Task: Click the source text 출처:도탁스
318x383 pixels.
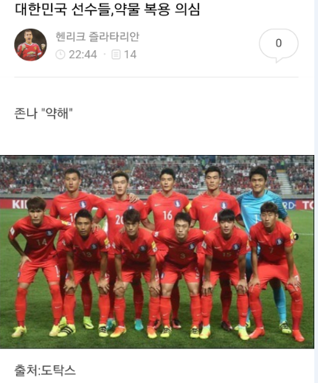Action: pyautogui.click(x=45, y=370)
